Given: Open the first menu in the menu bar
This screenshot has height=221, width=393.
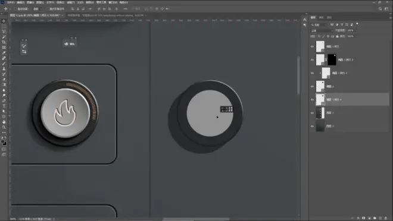Looking at the screenshot, I should [x=11, y=2].
